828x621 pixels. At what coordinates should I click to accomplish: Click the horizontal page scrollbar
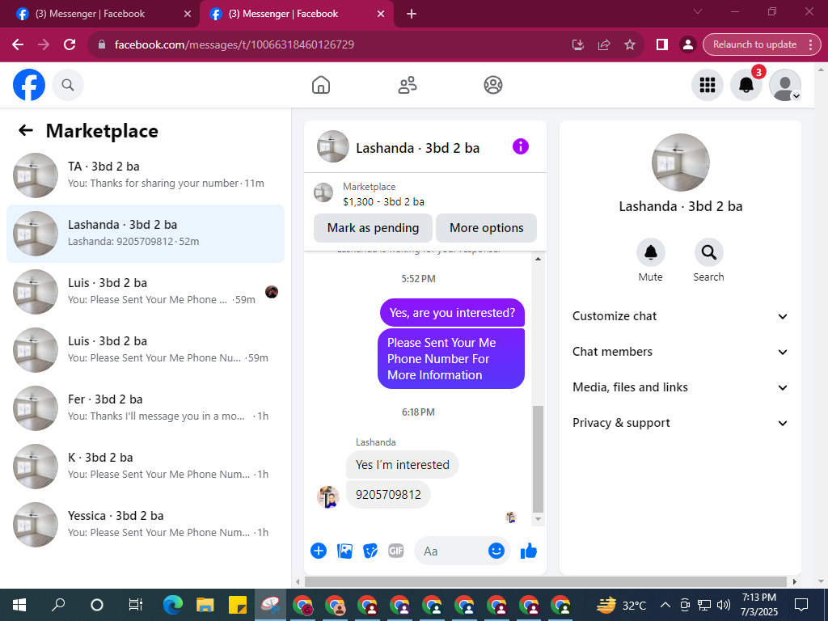pyautogui.click(x=546, y=581)
